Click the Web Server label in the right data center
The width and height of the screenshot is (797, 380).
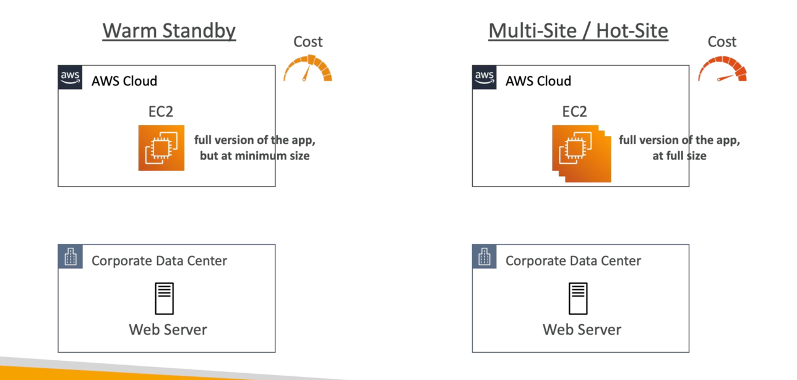coord(582,329)
